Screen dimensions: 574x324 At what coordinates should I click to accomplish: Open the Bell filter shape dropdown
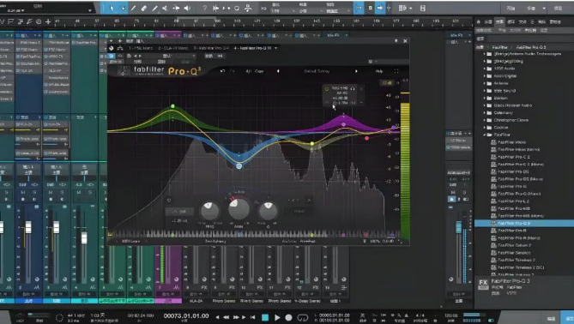click(x=179, y=212)
